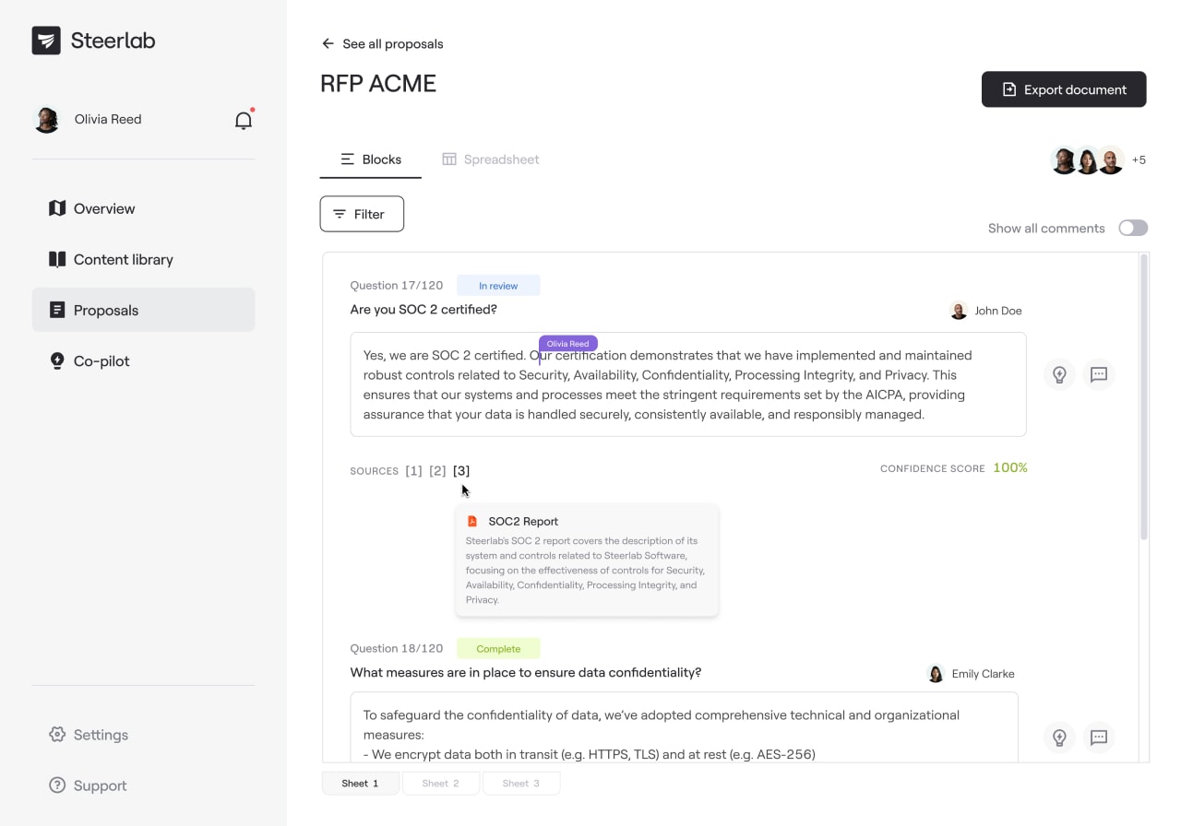Open comments via the speech bubble icon
Viewport: 1181px width, 826px height.
[1099, 374]
